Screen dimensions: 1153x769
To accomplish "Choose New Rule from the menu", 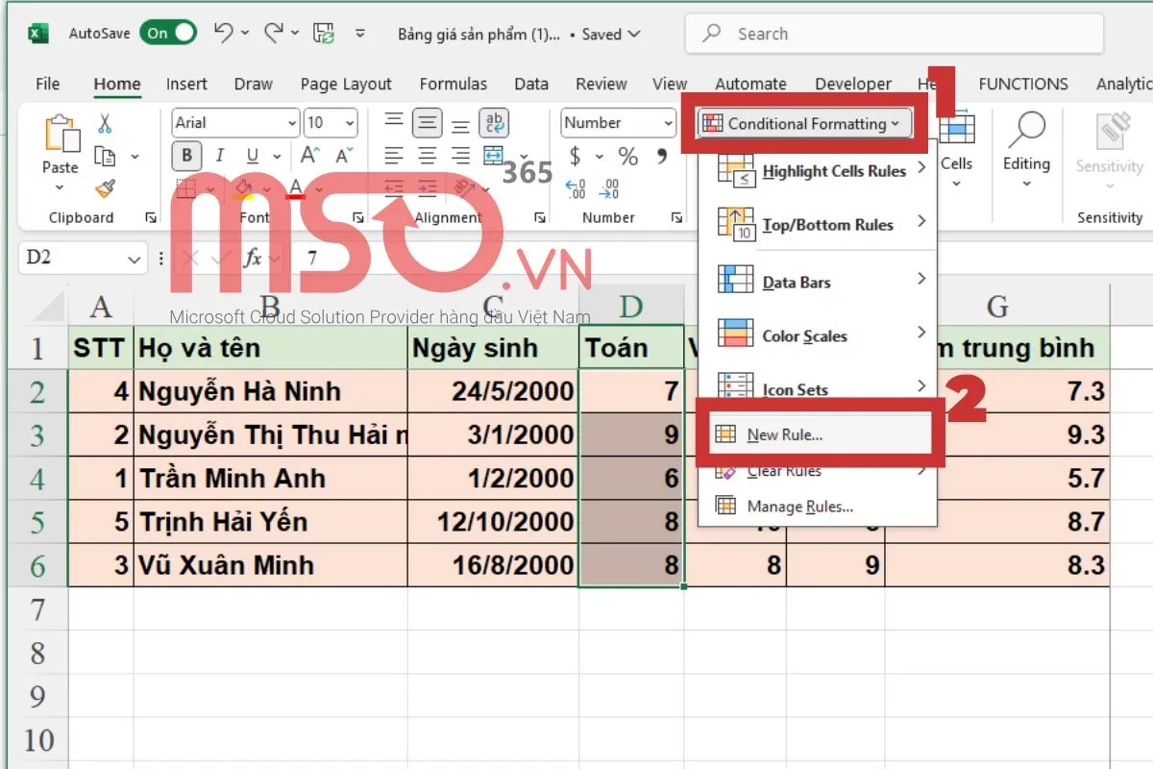I will (784, 434).
